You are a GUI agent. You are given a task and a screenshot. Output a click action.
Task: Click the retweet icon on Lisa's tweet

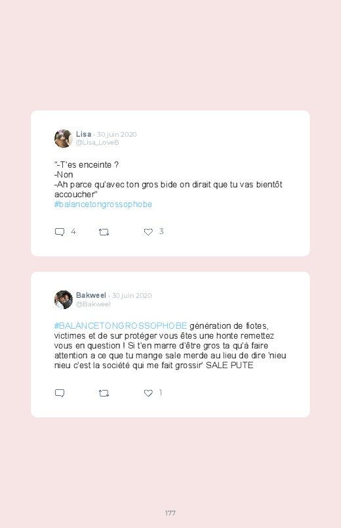coord(104,232)
